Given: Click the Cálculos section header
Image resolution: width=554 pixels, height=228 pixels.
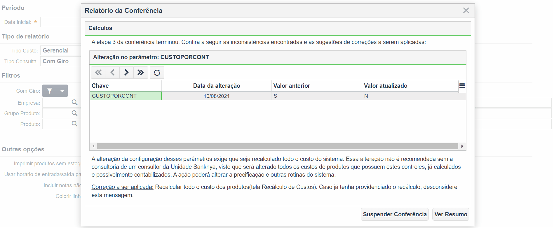Looking at the screenshot, I should tap(278, 28).
